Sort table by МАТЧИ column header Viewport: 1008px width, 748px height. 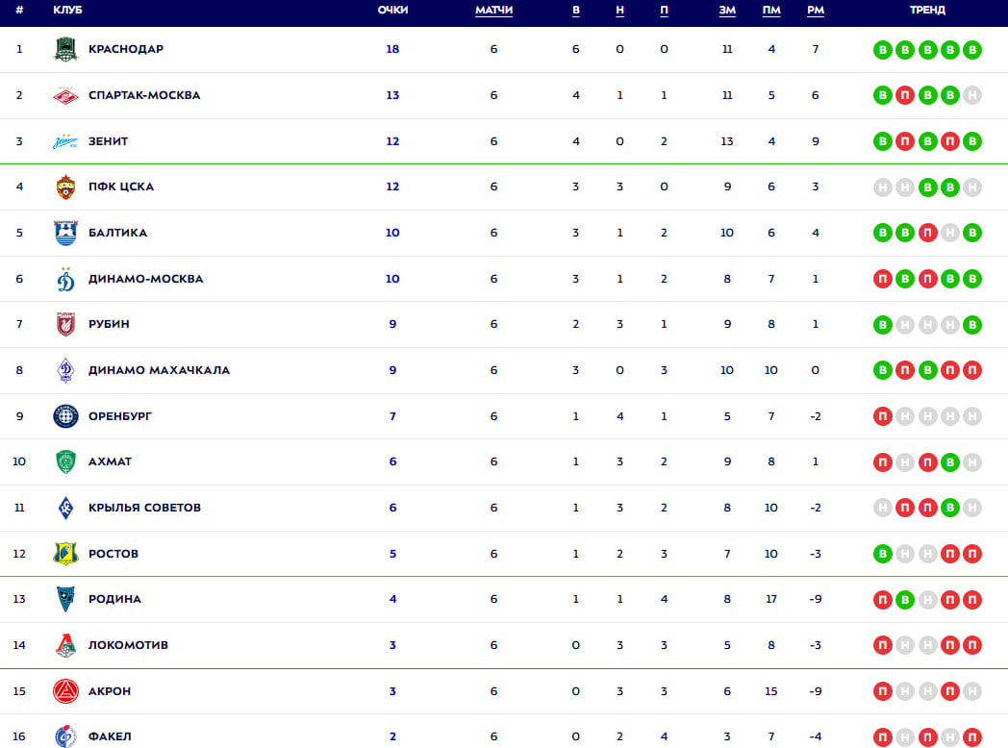tap(493, 11)
